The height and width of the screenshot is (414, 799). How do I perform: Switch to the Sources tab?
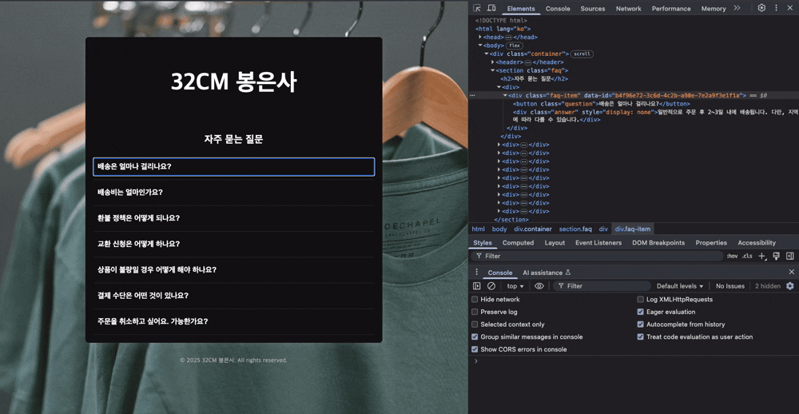click(x=593, y=9)
